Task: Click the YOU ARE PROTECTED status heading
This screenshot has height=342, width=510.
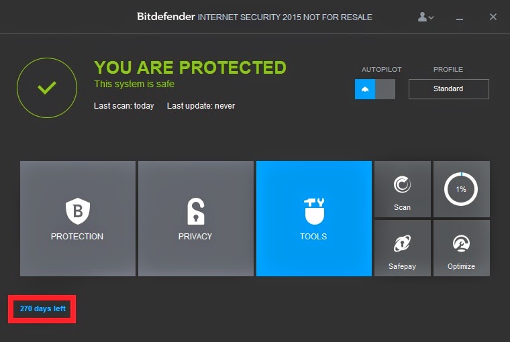Action: [191, 67]
